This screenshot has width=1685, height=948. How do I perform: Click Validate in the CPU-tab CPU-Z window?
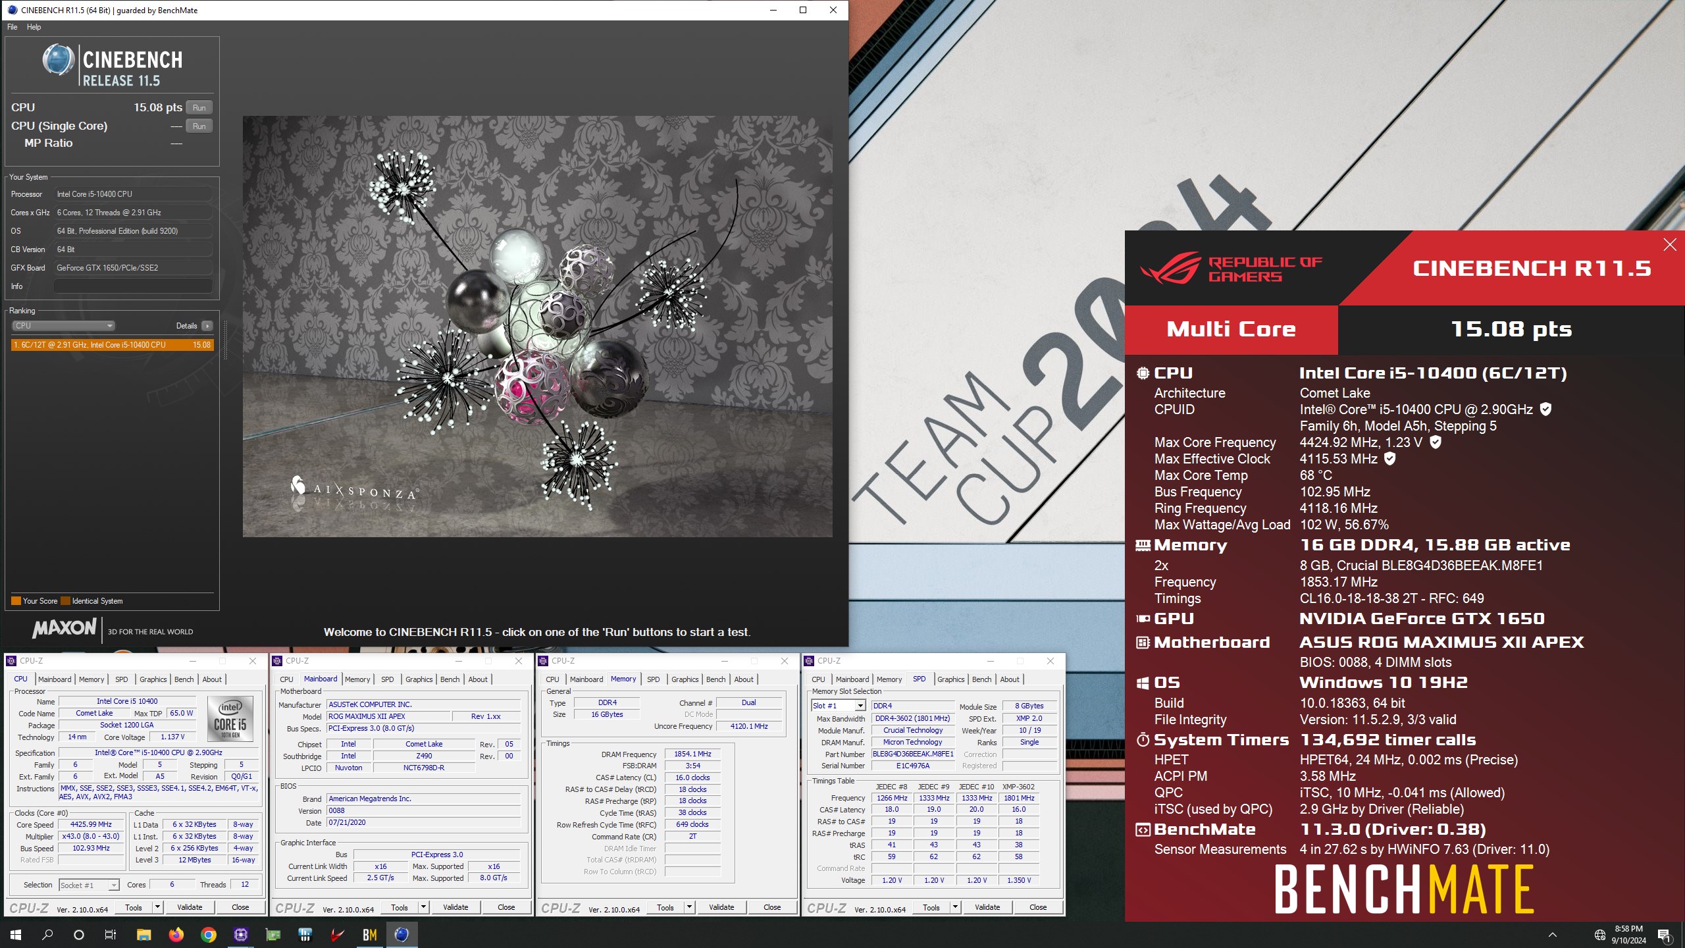pos(190,907)
